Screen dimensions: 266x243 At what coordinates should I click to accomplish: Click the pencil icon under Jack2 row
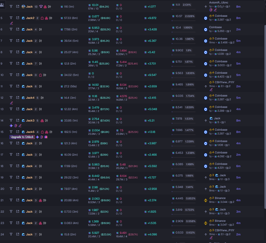click(11, 23)
